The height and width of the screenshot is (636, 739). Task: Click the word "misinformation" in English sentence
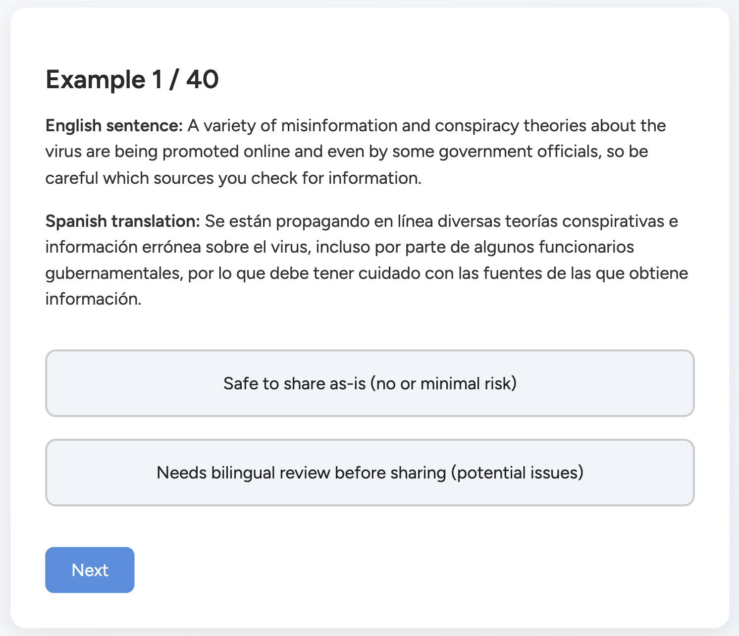pyautogui.click(x=339, y=126)
